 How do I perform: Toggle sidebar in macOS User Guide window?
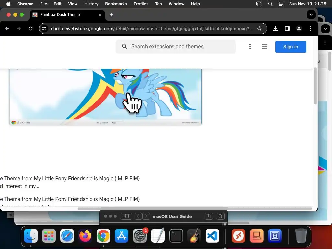(126, 216)
